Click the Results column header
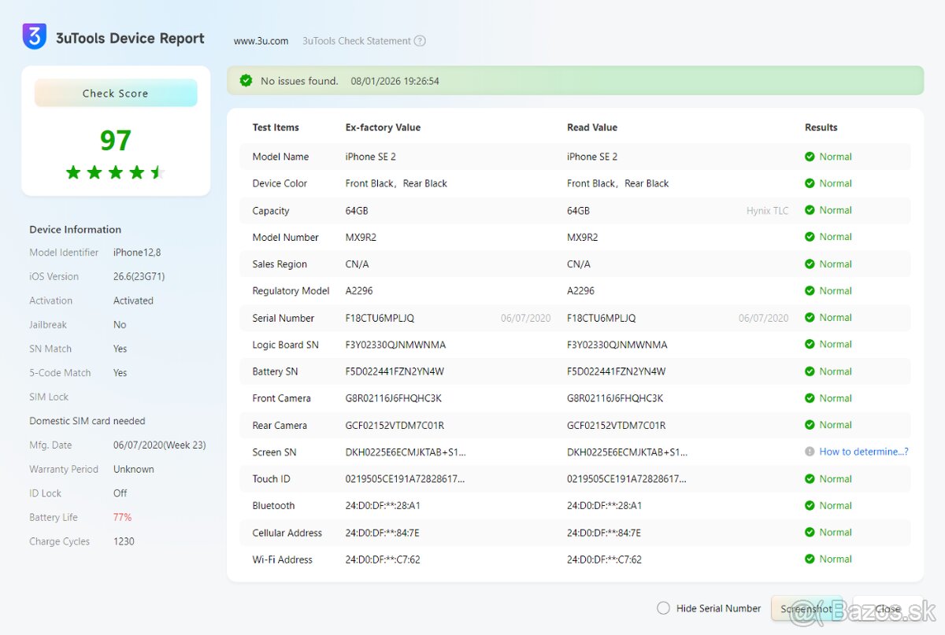The width and height of the screenshot is (945, 635). [821, 127]
